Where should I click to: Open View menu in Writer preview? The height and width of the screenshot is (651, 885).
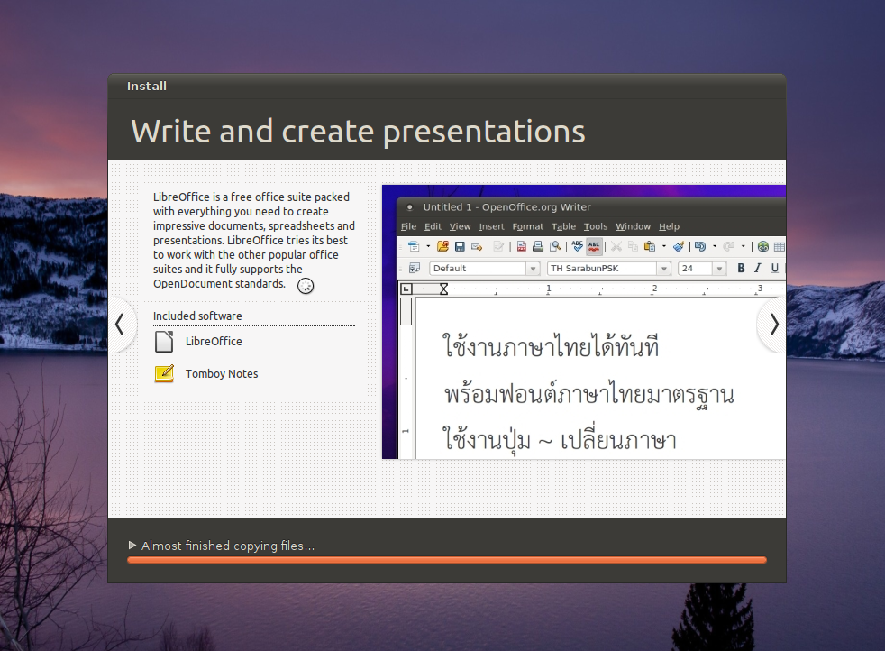coord(460,226)
